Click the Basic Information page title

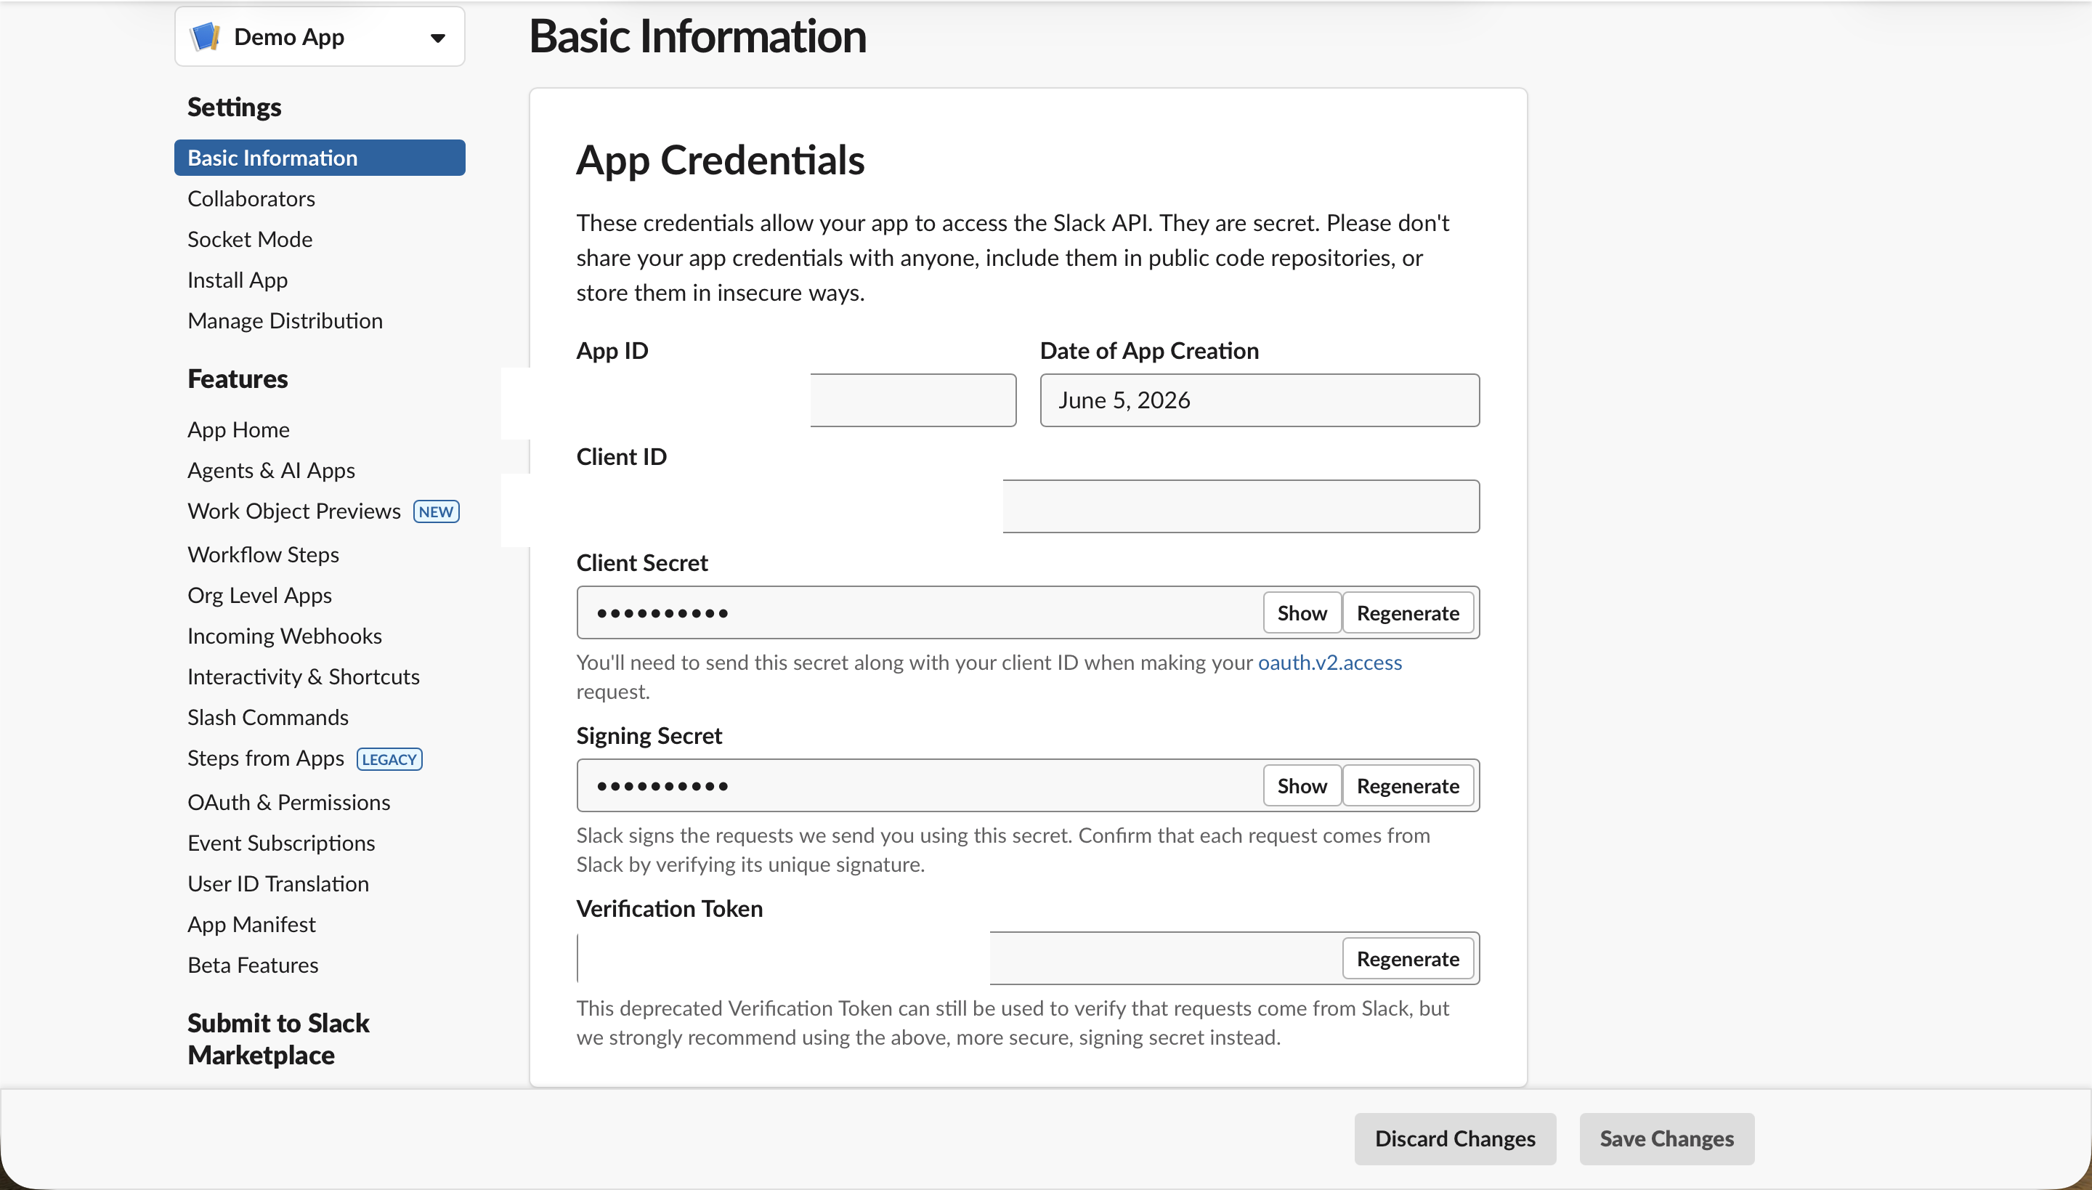pos(698,37)
